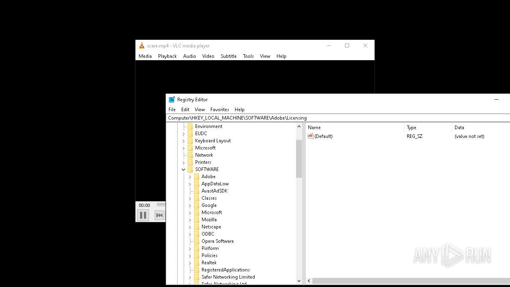Image resolution: width=510 pixels, height=287 pixels.
Task: Click the values pane horizontal scrollbar
Action: [410, 281]
